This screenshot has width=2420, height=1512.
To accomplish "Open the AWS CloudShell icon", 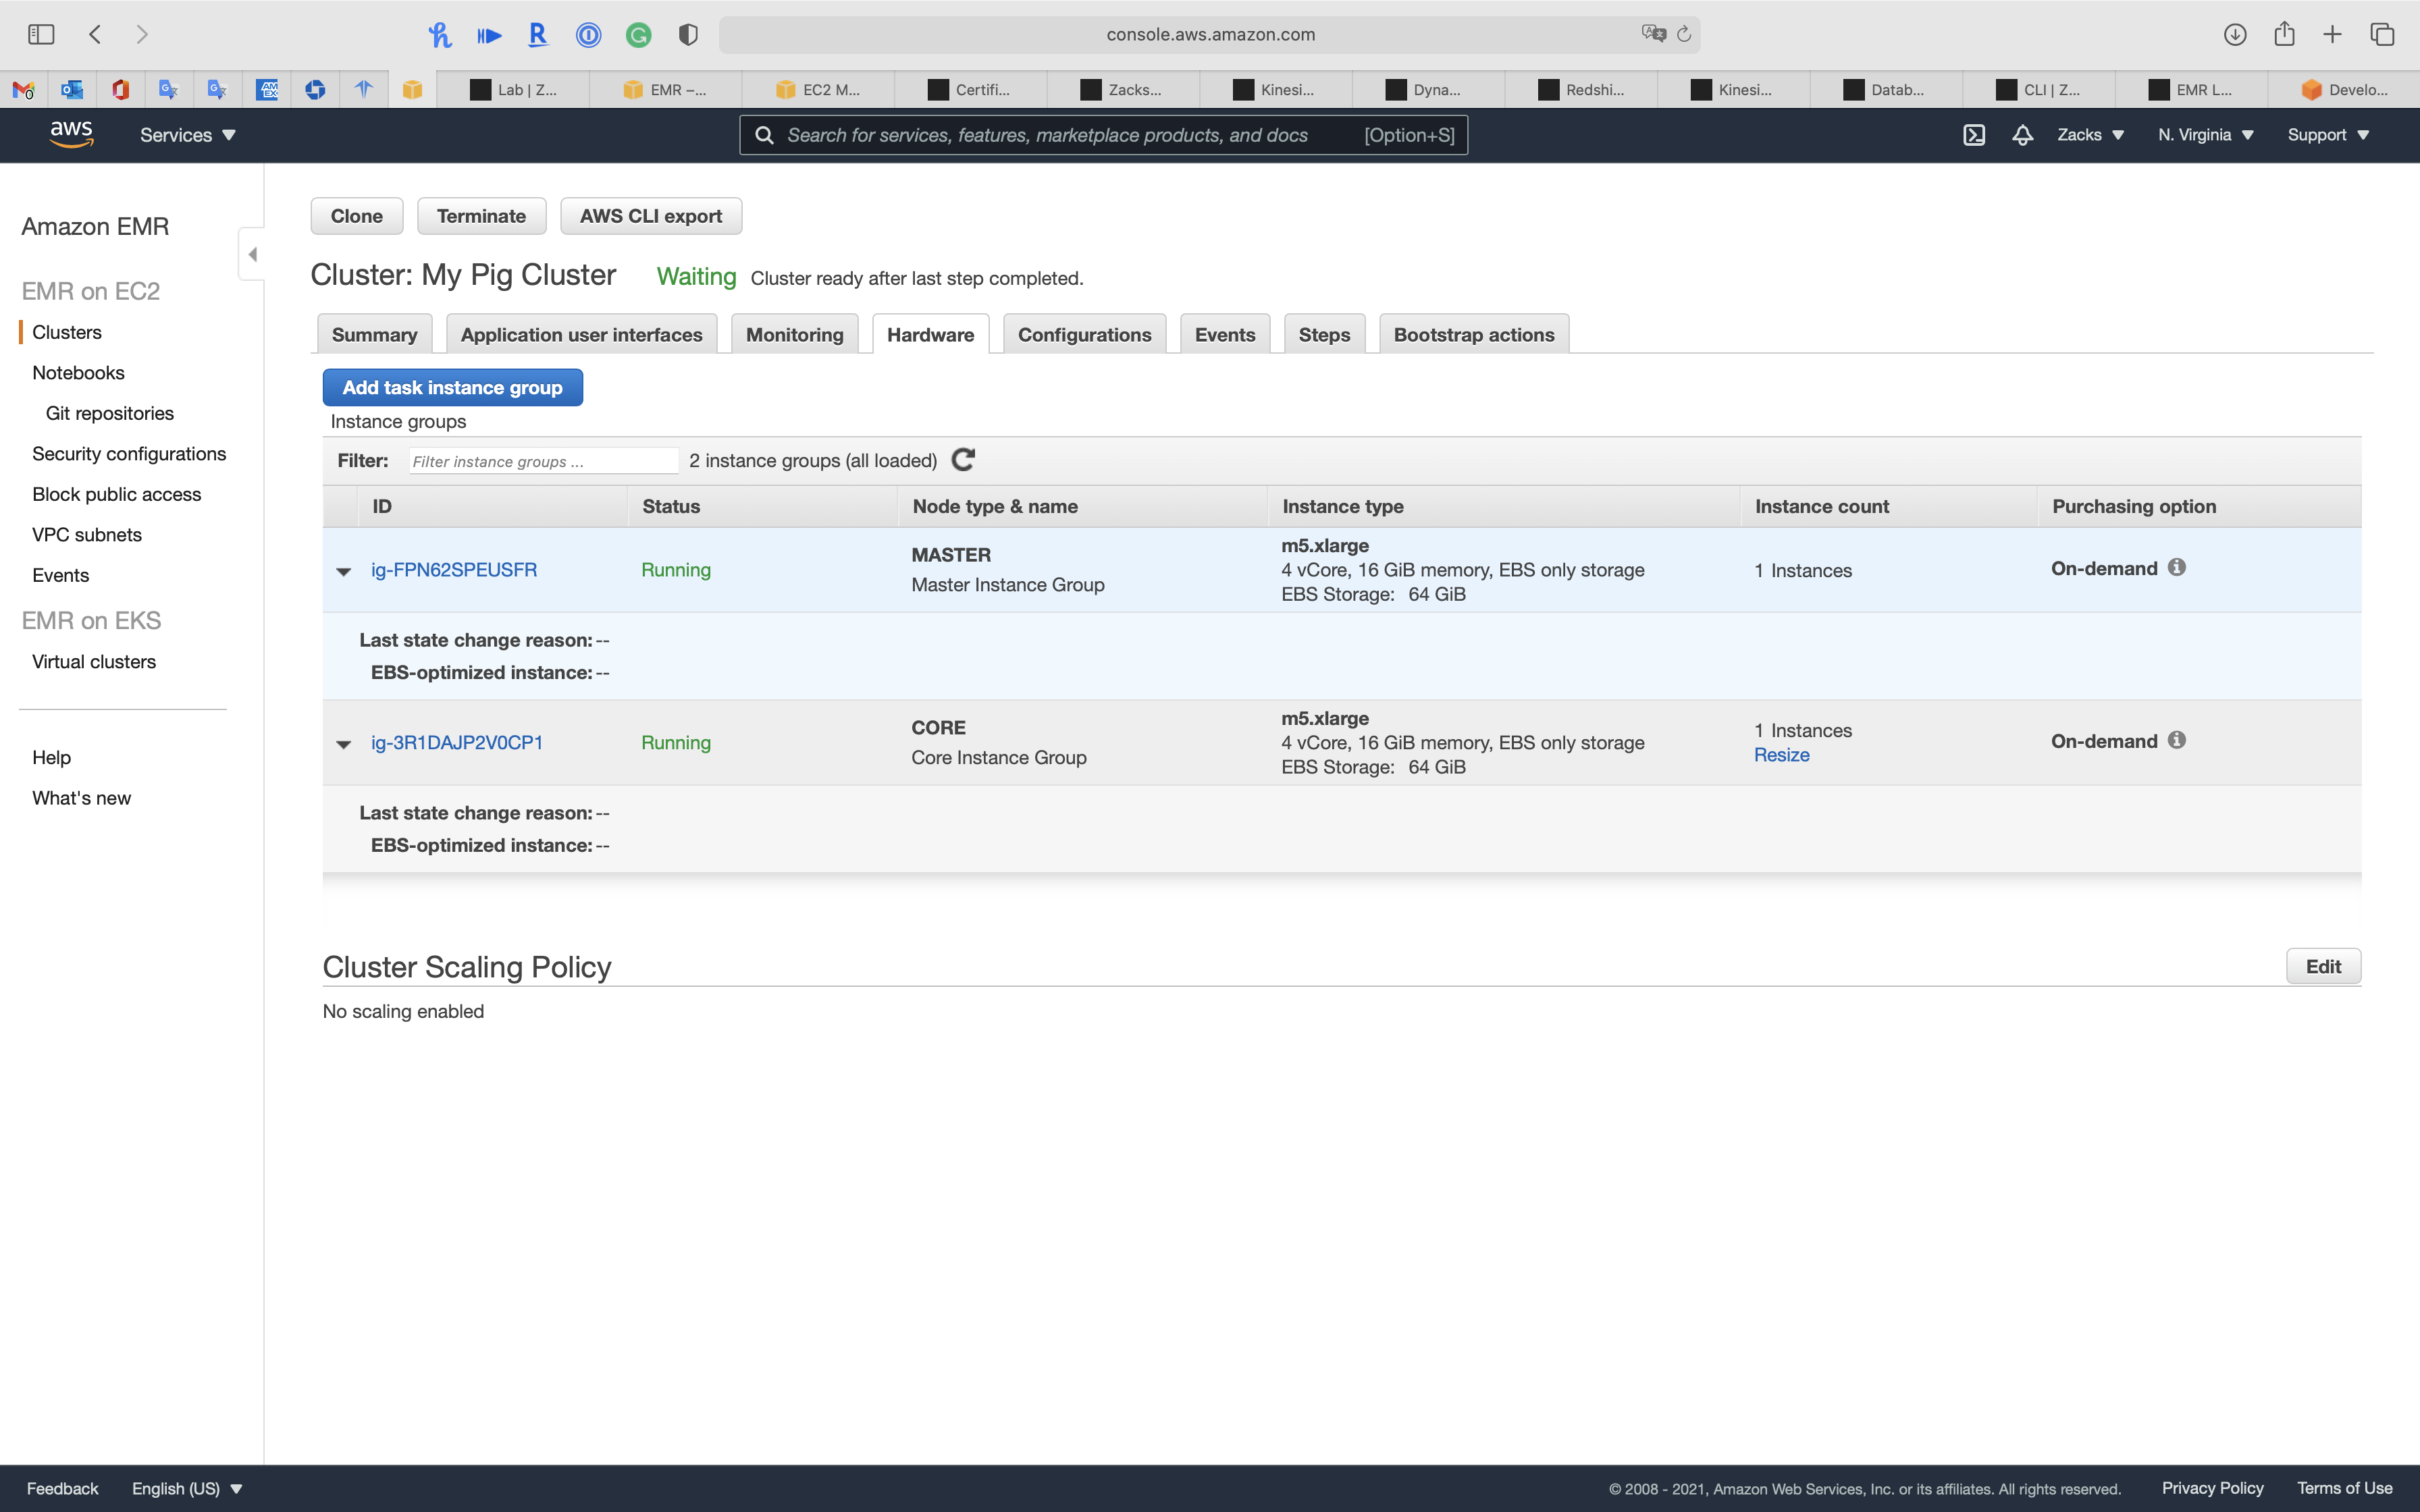I will coord(1973,135).
